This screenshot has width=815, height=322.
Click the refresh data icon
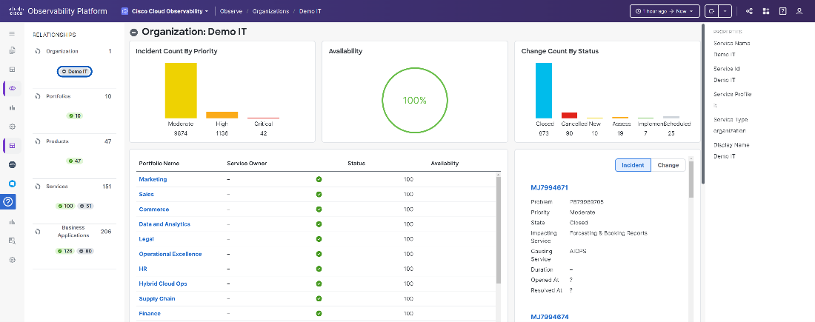[712, 11]
